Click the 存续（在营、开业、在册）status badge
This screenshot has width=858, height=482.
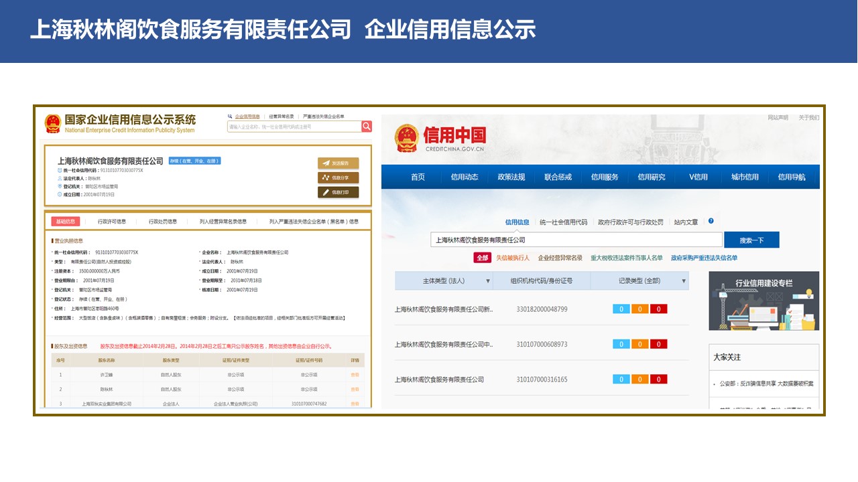(x=195, y=161)
